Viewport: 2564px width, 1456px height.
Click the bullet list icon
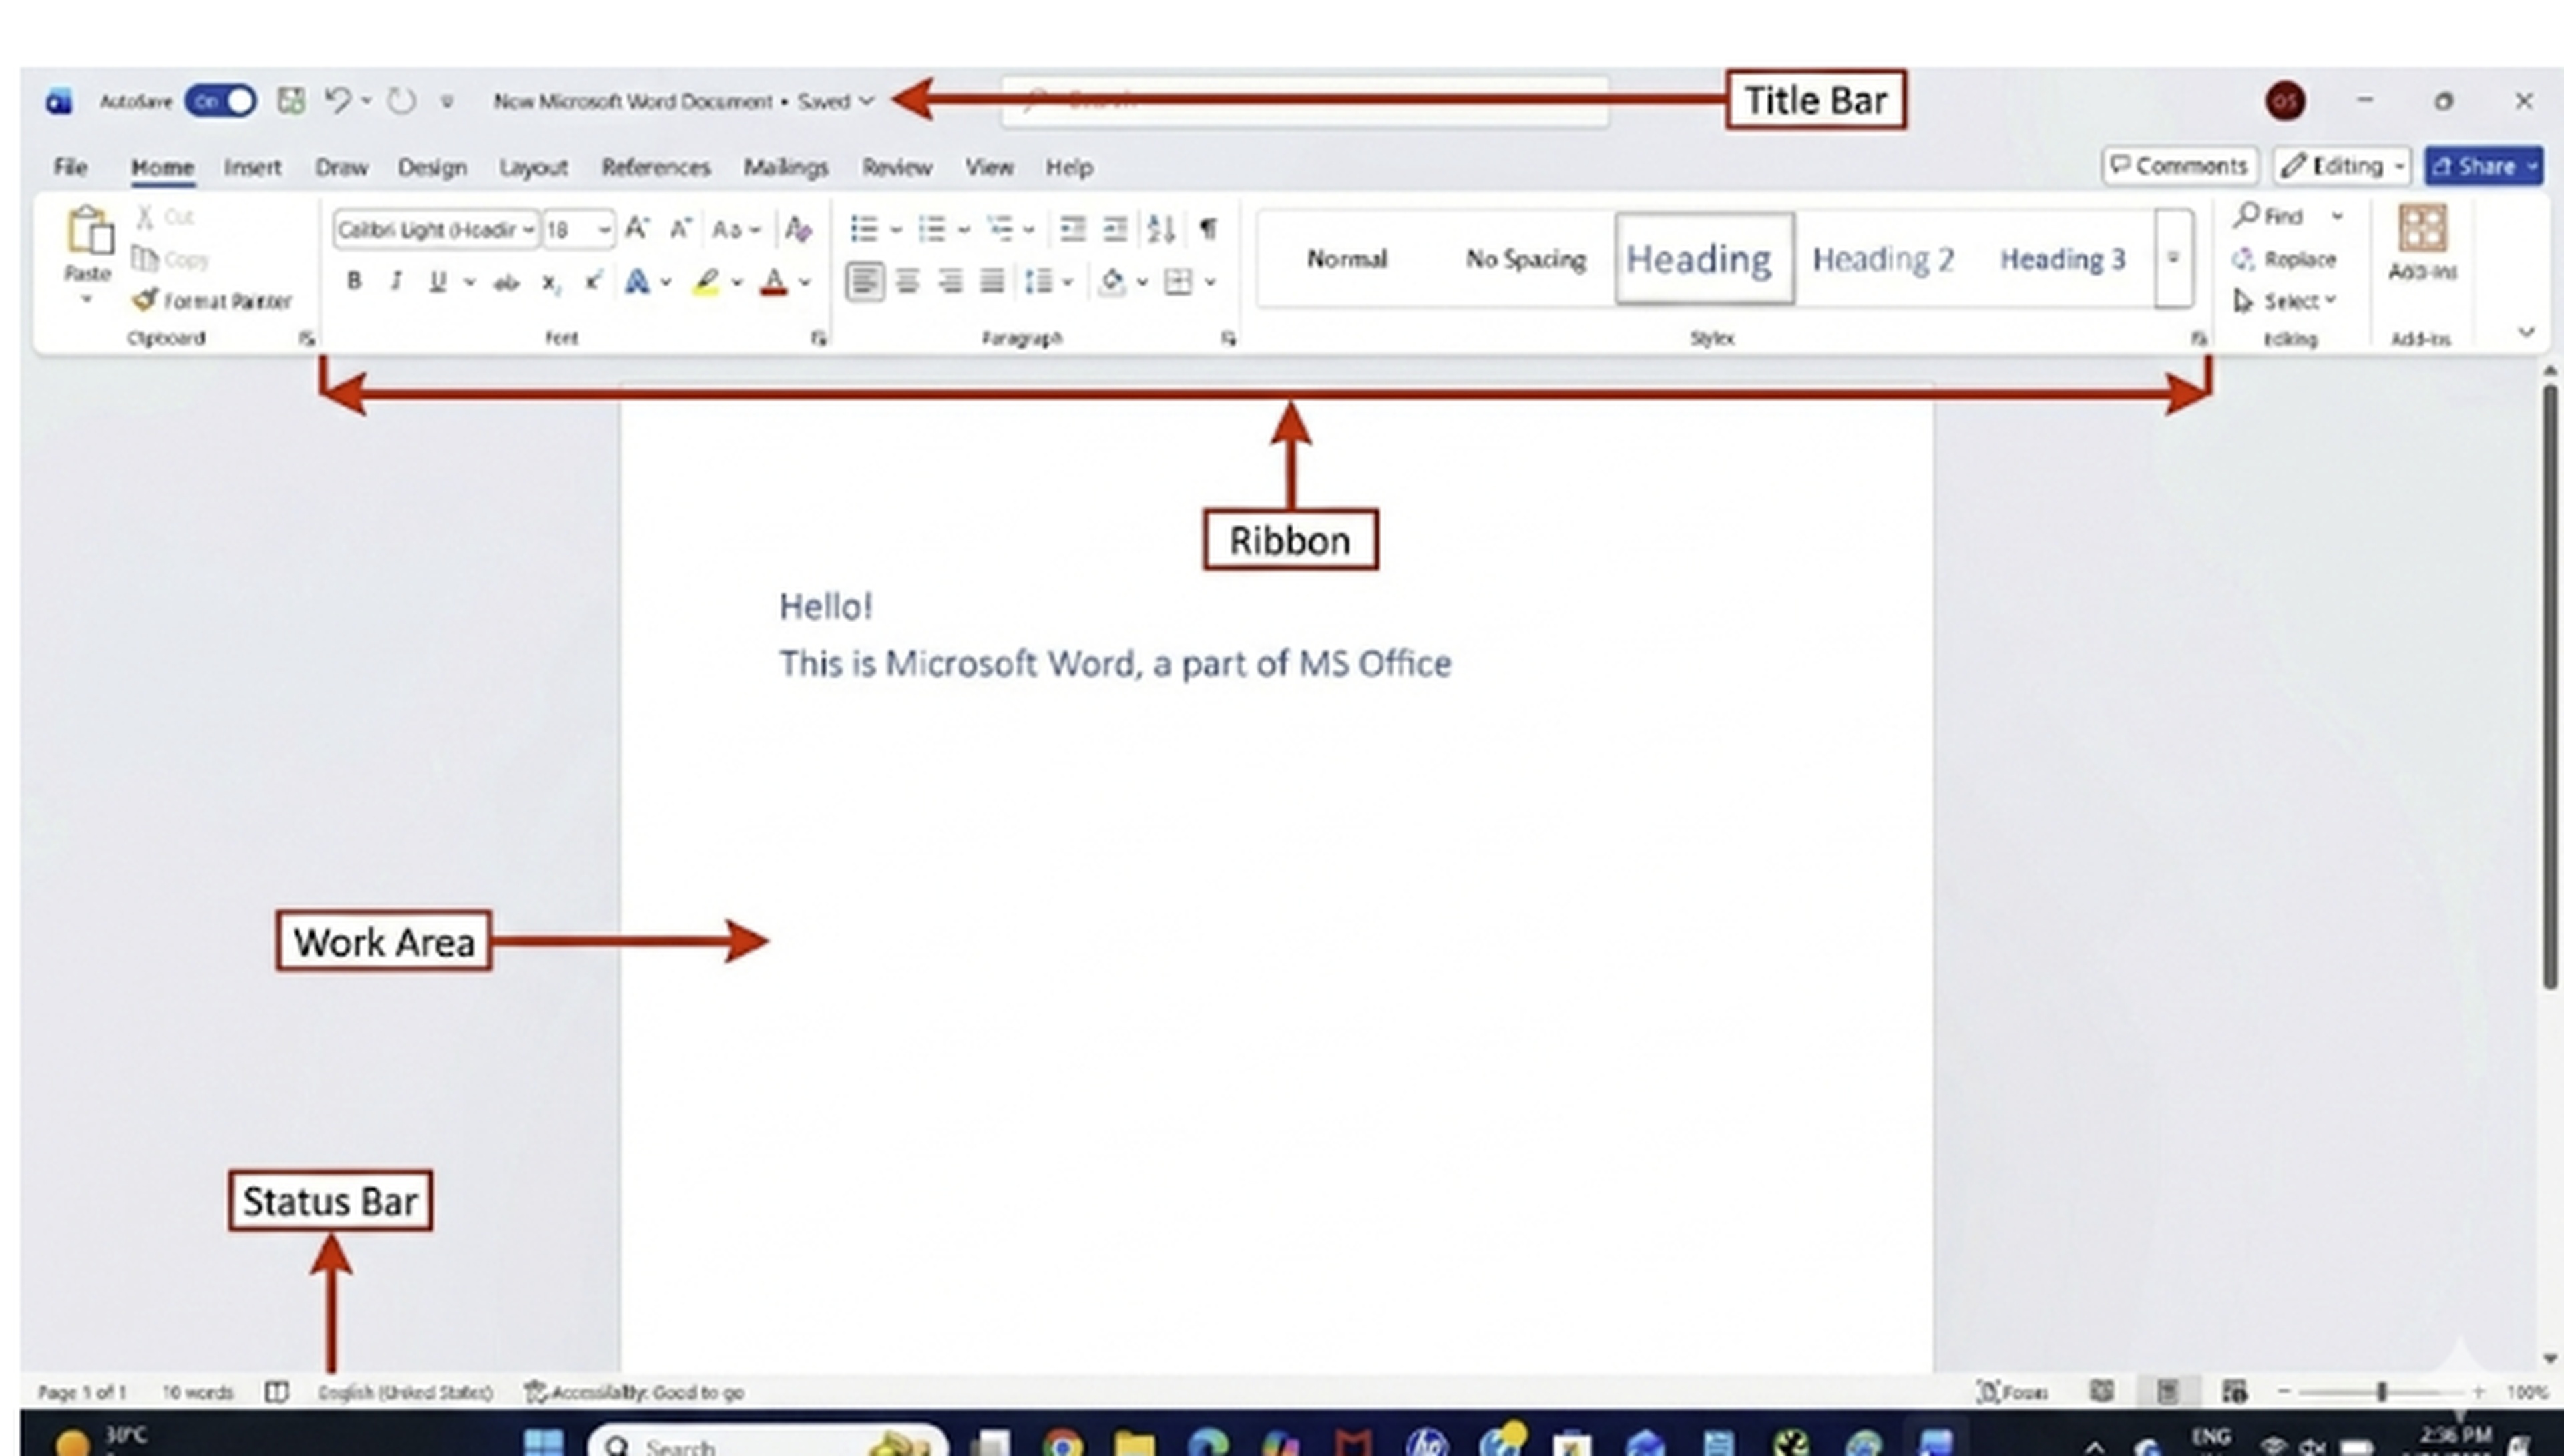point(864,229)
